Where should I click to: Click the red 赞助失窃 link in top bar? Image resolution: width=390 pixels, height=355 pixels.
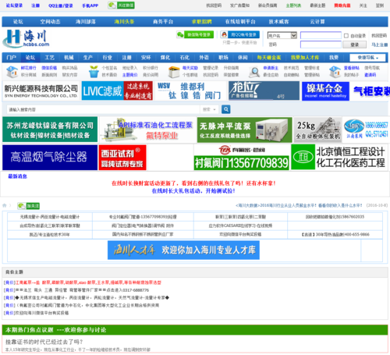pyautogui.click(x=342, y=5)
